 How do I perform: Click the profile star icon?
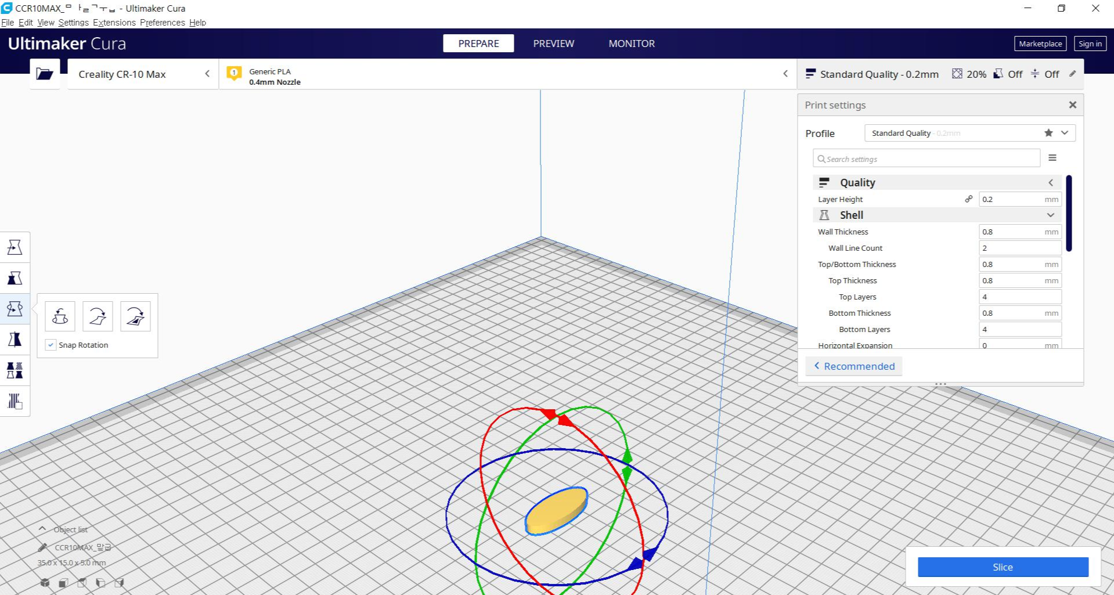click(1048, 133)
